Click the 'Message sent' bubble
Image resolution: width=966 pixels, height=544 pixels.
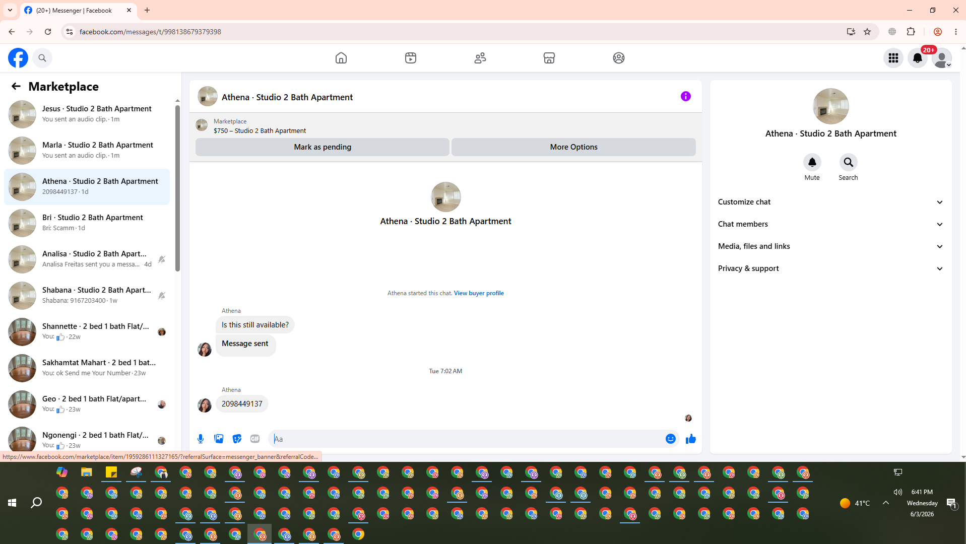tap(245, 345)
